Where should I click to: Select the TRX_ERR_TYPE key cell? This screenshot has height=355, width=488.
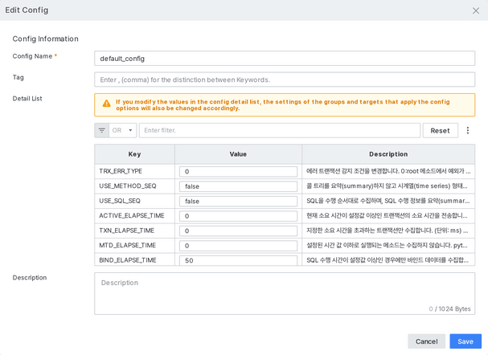click(x=134, y=171)
